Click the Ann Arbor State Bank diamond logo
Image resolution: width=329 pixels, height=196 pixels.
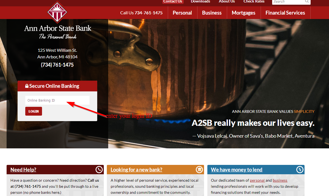click(x=57, y=12)
